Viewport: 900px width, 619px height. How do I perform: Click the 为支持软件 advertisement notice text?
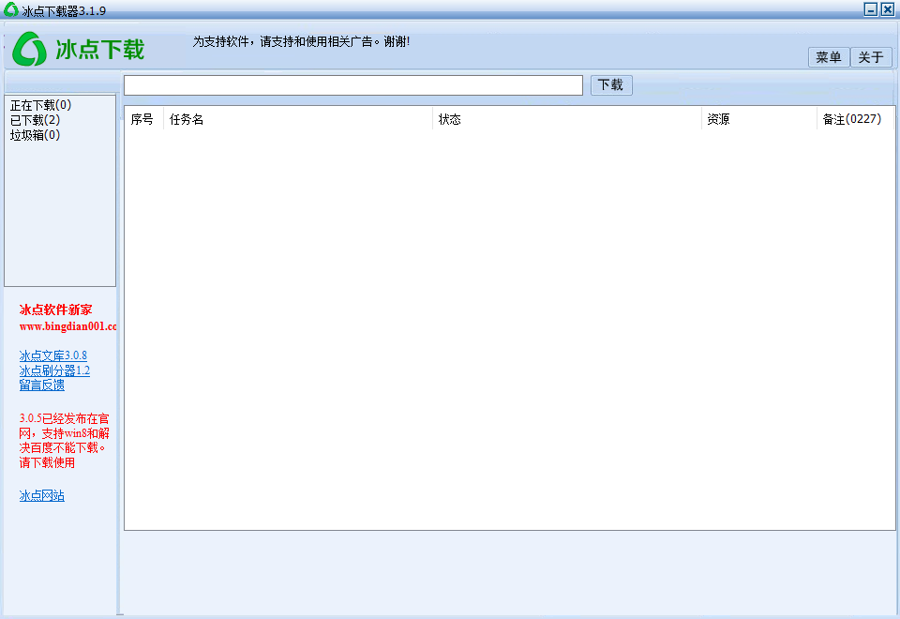[301, 41]
